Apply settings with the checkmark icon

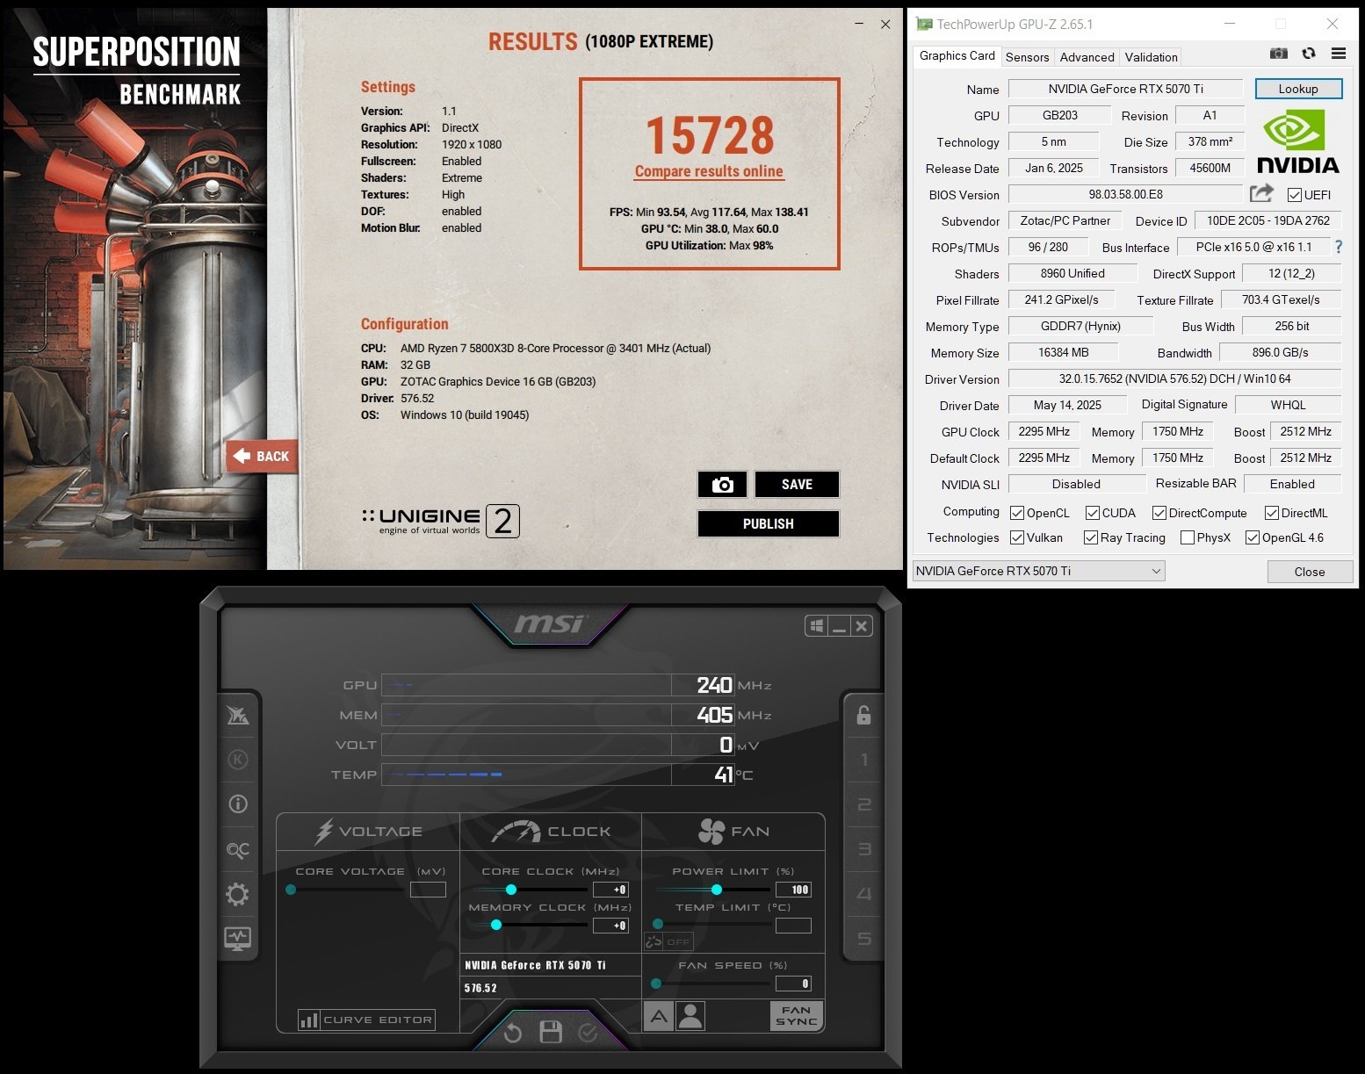coord(588,1033)
